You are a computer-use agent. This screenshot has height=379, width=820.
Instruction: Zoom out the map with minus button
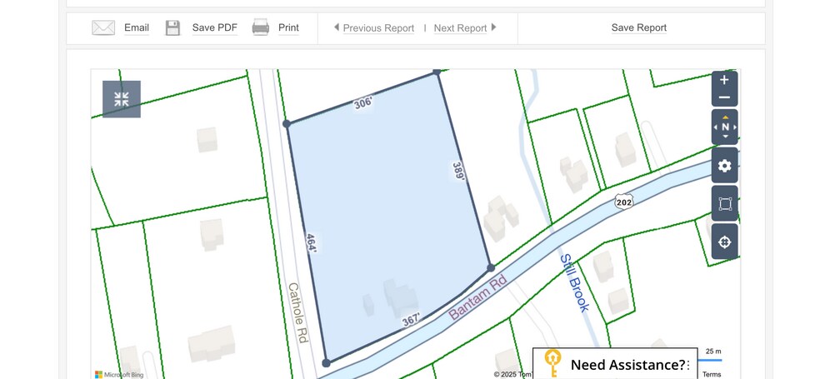[724, 97]
